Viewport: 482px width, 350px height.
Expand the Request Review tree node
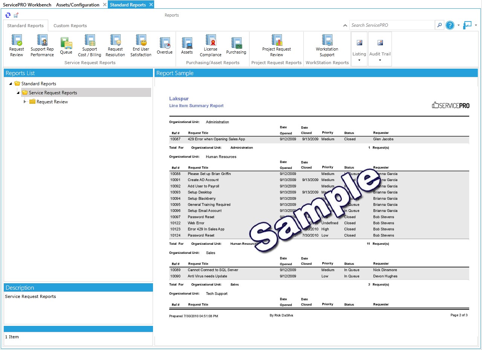pyautogui.click(x=25, y=102)
